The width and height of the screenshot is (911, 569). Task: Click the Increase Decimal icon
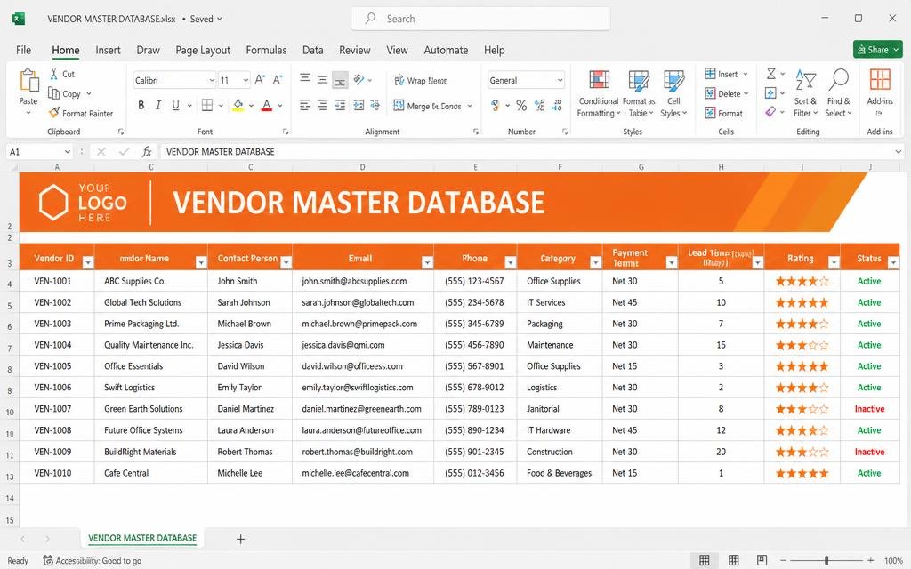click(540, 105)
